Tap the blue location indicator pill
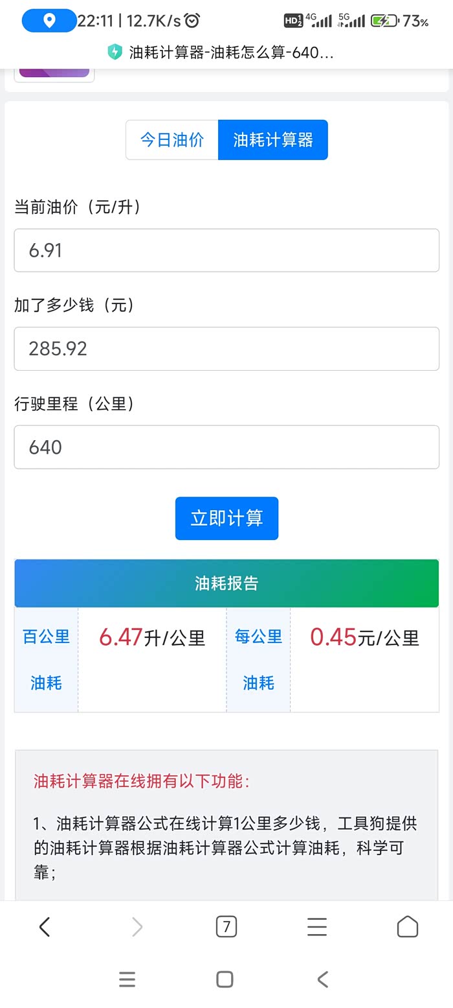 coord(49,21)
